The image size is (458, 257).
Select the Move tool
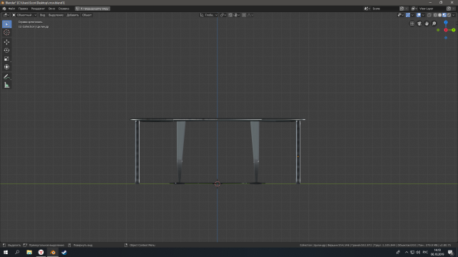[x=6, y=42]
